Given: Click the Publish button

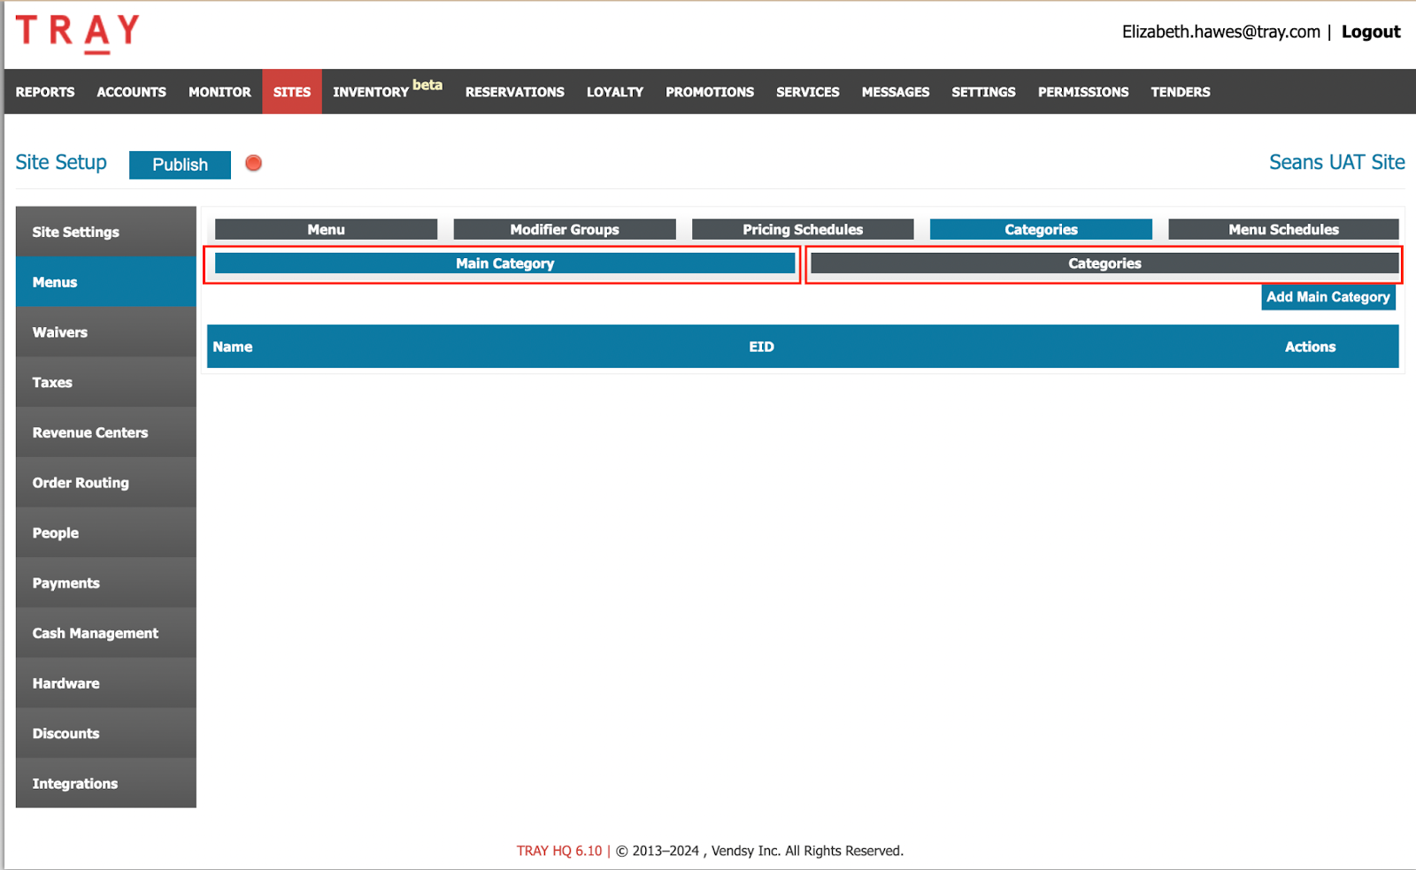Looking at the screenshot, I should tap(179, 164).
